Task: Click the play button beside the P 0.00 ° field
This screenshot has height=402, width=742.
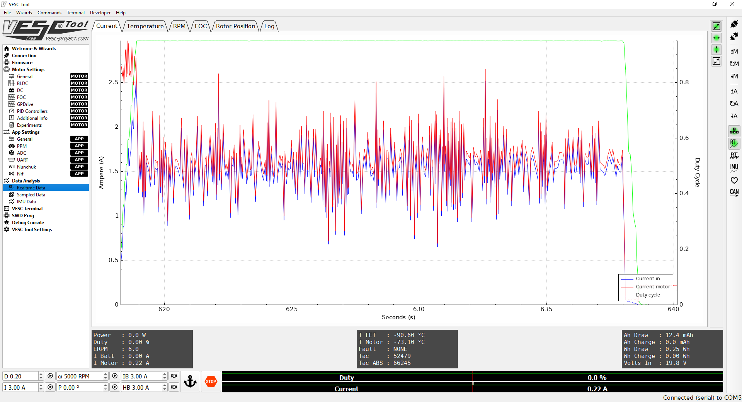Action: [115, 387]
